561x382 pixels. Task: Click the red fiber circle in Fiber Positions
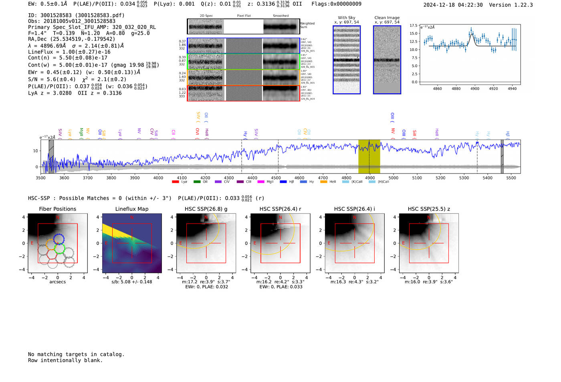[51, 254]
